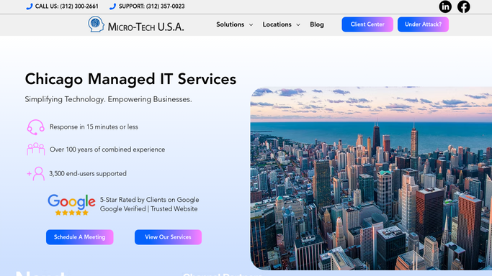The width and height of the screenshot is (492, 276).
Task: Click '3,500 end-users supported' text
Action: pos(88,173)
